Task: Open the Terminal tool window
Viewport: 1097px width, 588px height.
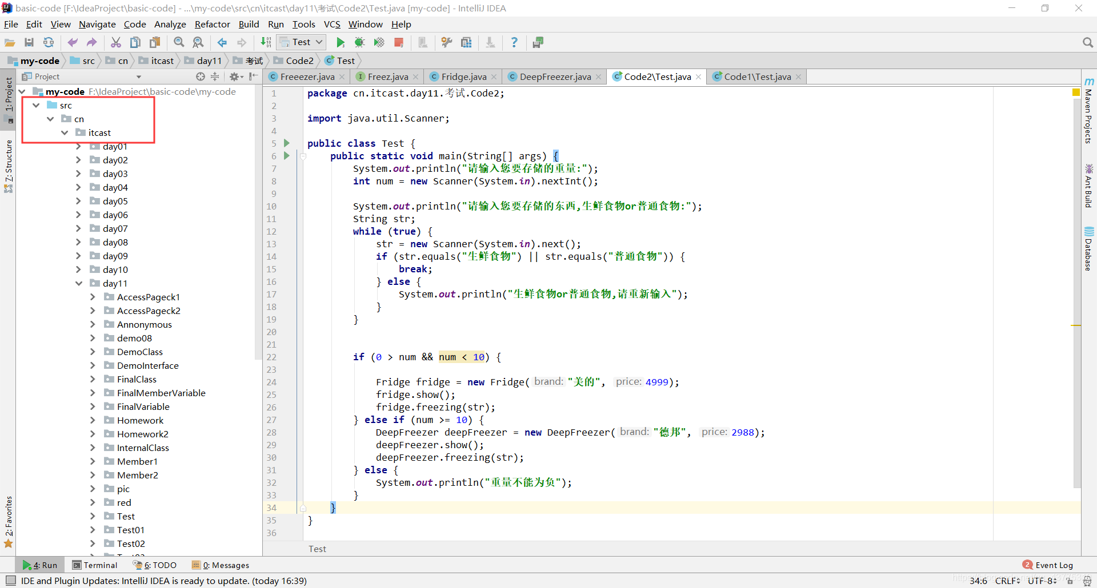Action: click(95, 565)
